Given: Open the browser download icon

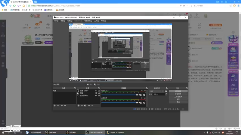Looking at the screenshot, I should tap(238, 6).
